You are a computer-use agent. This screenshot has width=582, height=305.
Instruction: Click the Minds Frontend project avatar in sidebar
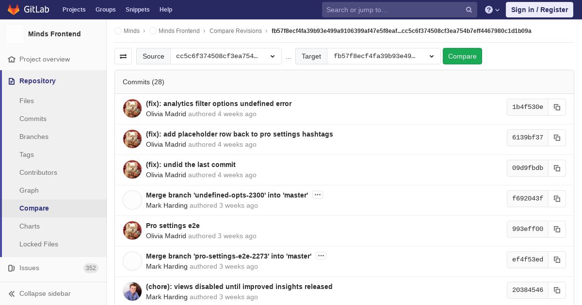[15, 34]
